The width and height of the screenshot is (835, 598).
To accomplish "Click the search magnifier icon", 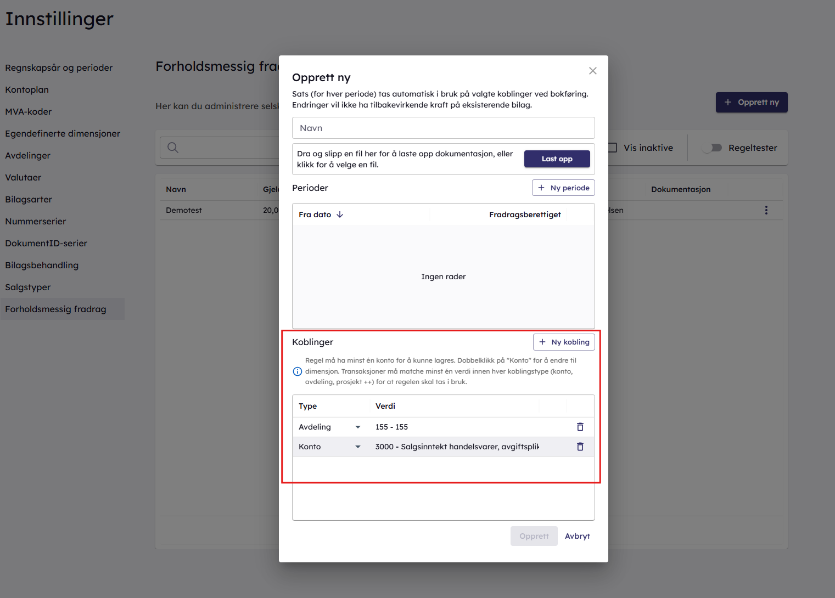I will click(173, 148).
